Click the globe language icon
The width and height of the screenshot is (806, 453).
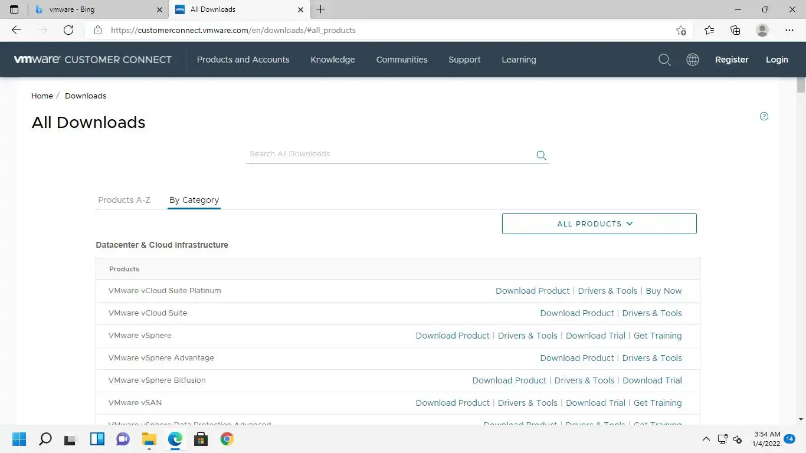pyautogui.click(x=693, y=60)
